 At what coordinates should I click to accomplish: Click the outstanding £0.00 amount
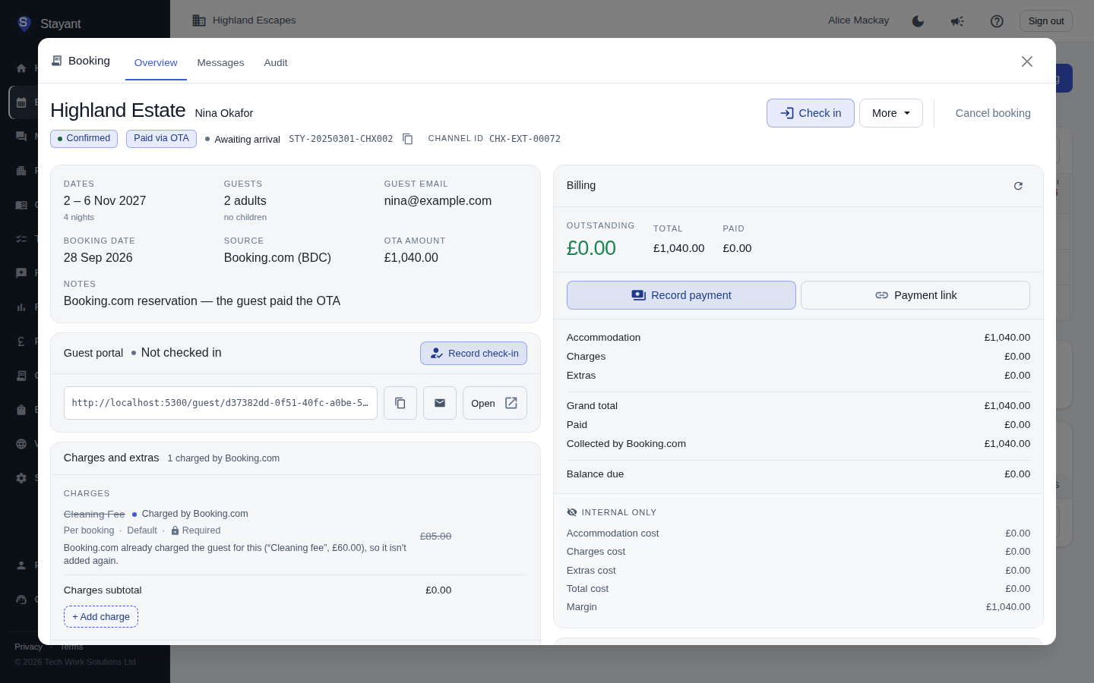click(x=591, y=248)
